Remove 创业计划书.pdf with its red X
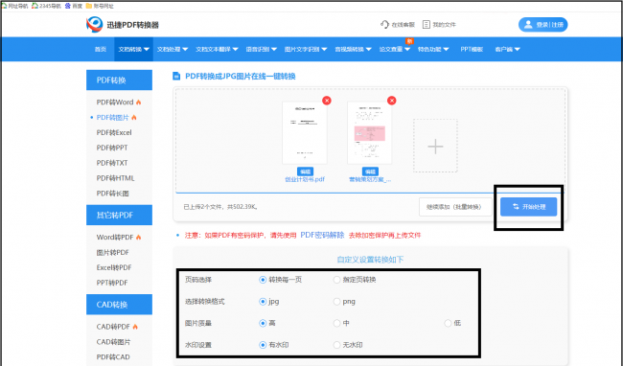The width and height of the screenshot is (623, 366). (327, 101)
